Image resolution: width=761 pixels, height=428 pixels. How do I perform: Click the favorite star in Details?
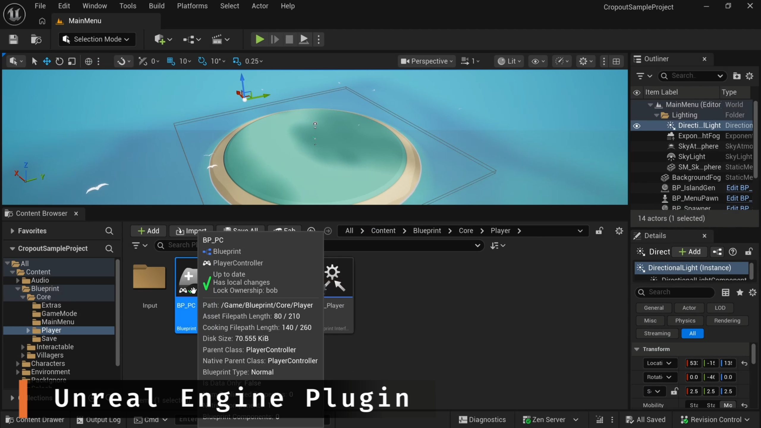(x=740, y=292)
